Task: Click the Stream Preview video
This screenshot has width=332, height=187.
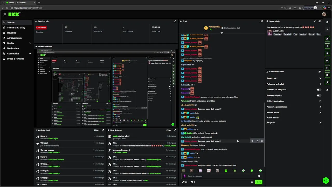Action: coord(106,88)
